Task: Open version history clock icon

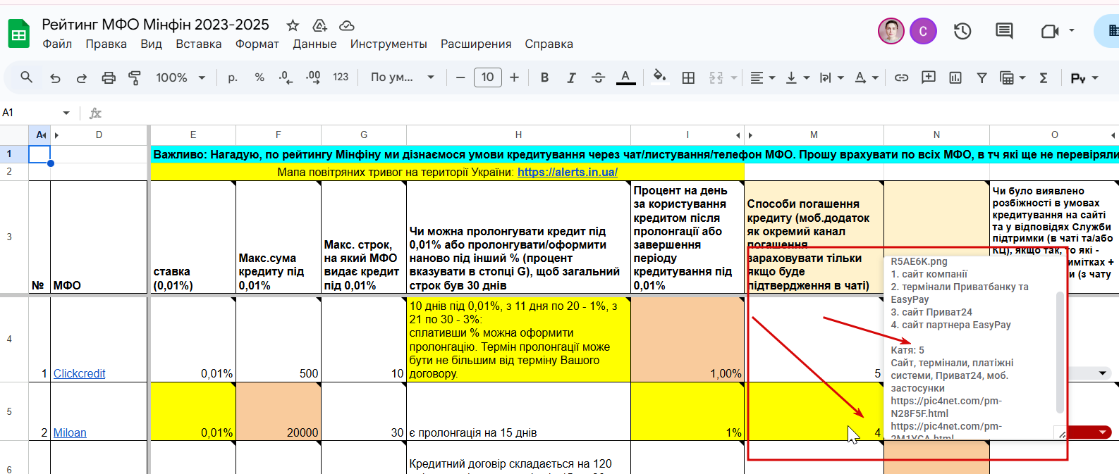Action: pyautogui.click(x=962, y=31)
